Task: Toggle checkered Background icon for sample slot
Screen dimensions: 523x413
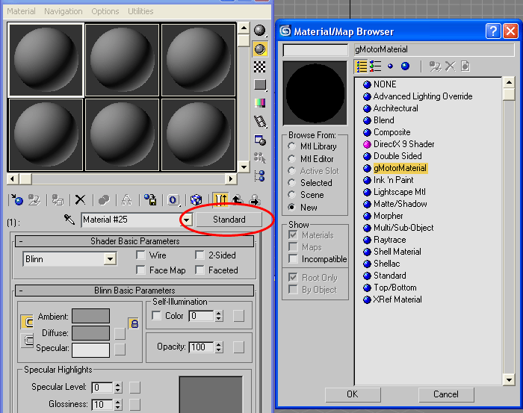Action: click(x=260, y=67)
